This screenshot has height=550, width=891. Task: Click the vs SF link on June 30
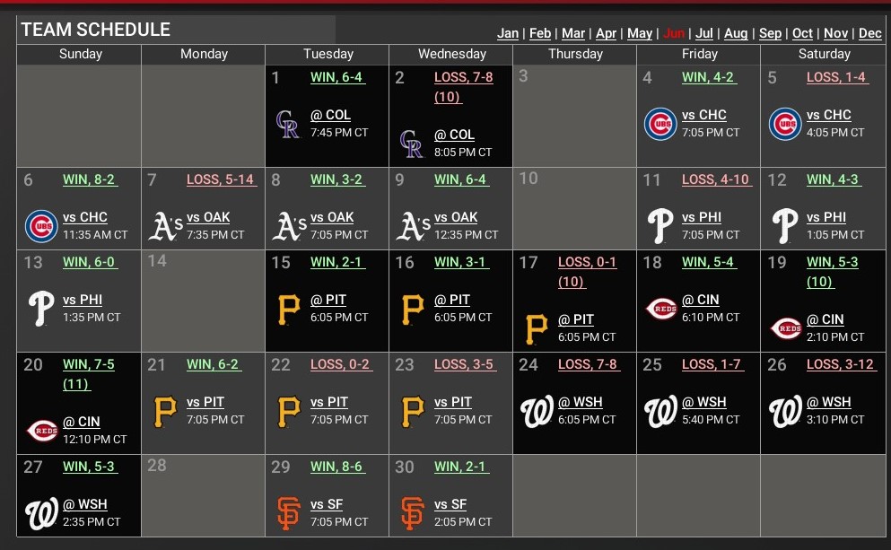450,504
